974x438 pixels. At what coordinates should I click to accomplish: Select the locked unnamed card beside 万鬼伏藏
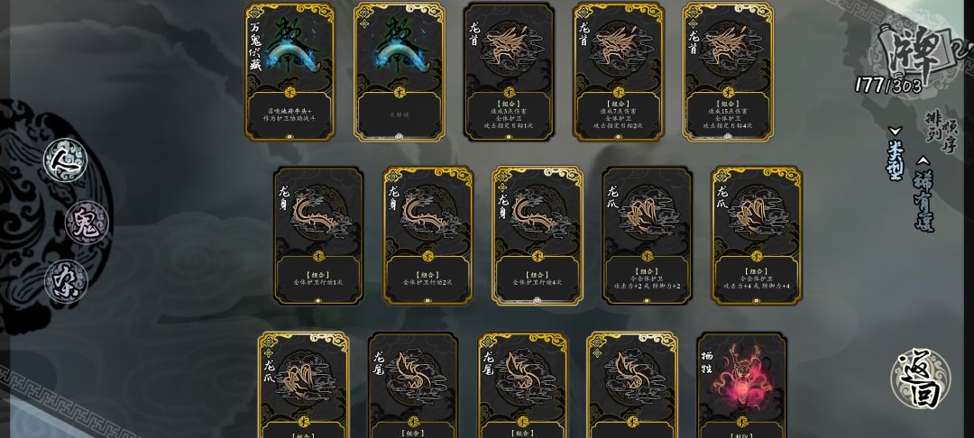pyautogui.click(x=400, y=71)
